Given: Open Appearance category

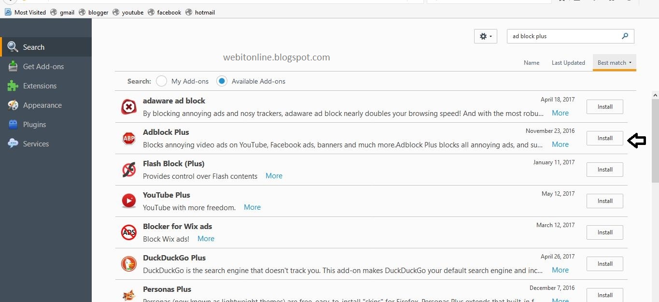Looking at the screenshot, I should [46, 105].
